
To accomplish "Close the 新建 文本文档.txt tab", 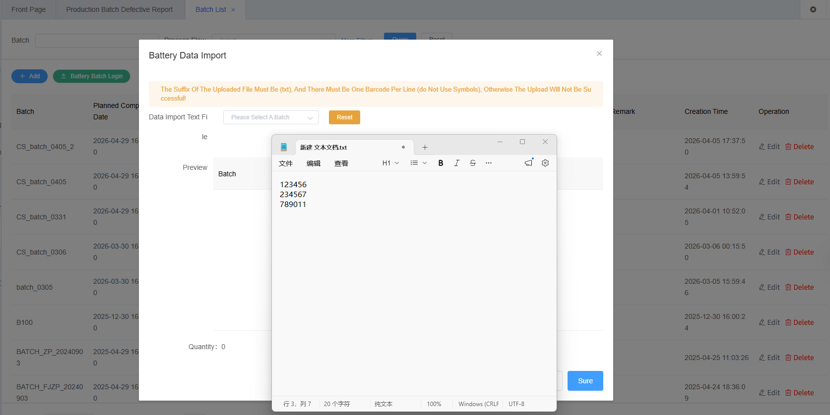I will (403, 147).
